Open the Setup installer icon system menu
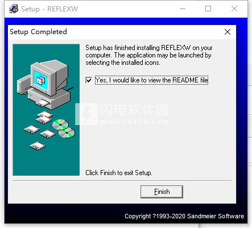This screenshot has width=252, height=228. 14,9
